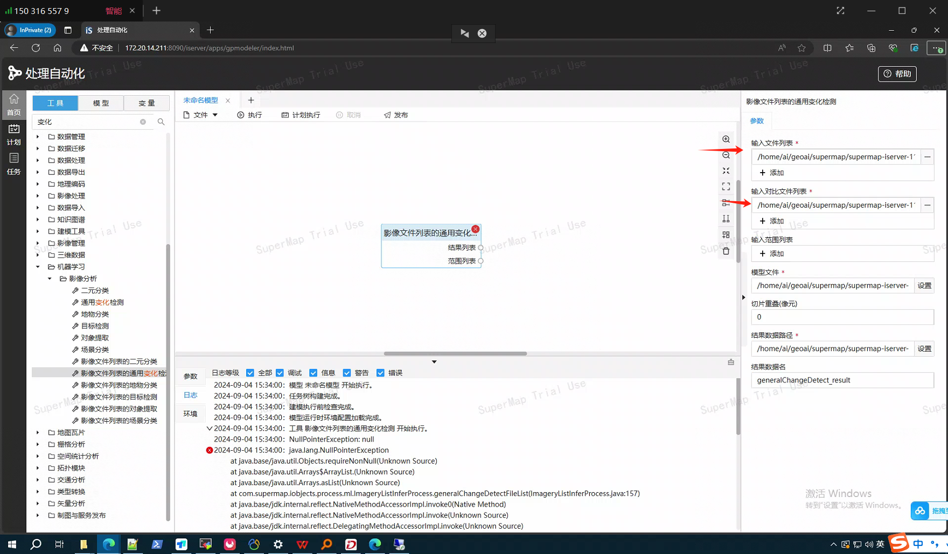
Task: Add a new model tab with plus
Action: (x=251, y=100)
